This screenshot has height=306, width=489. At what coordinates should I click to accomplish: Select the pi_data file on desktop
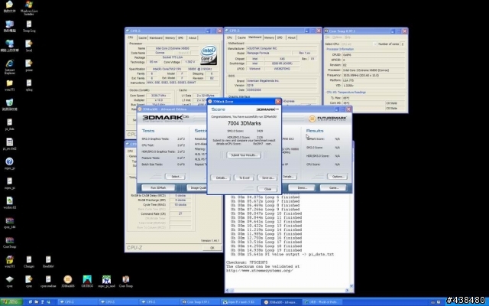(10, 124)
